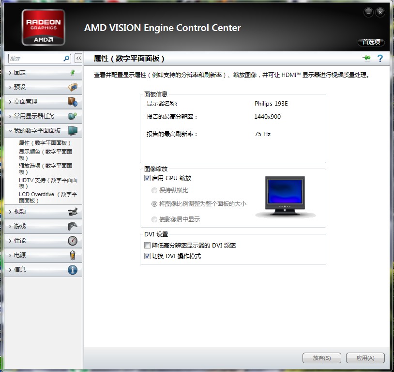Click the 放弃(S) discard button
This screenshot has height=372, width=394.
point(321,357)
